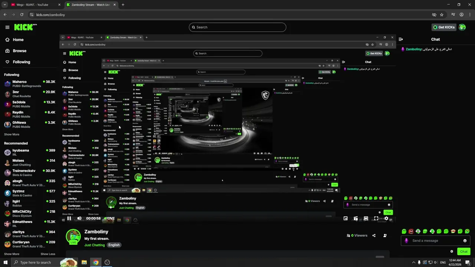The width and height of the screenshot is (475, 267).
Task: Open the profile avatar next to Get KICKs
Action: pos(462,27)
